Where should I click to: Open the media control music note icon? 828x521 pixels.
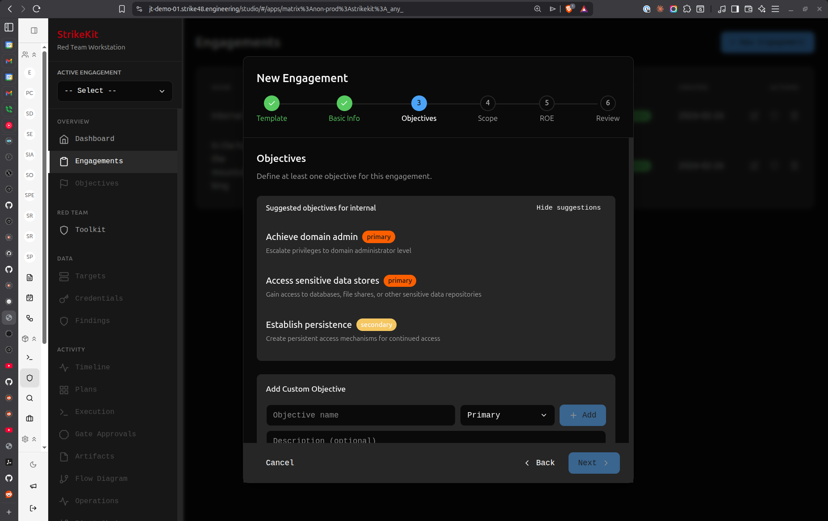[722, 9]
